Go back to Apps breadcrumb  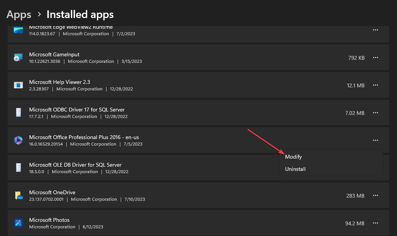[x=19, y=15]
